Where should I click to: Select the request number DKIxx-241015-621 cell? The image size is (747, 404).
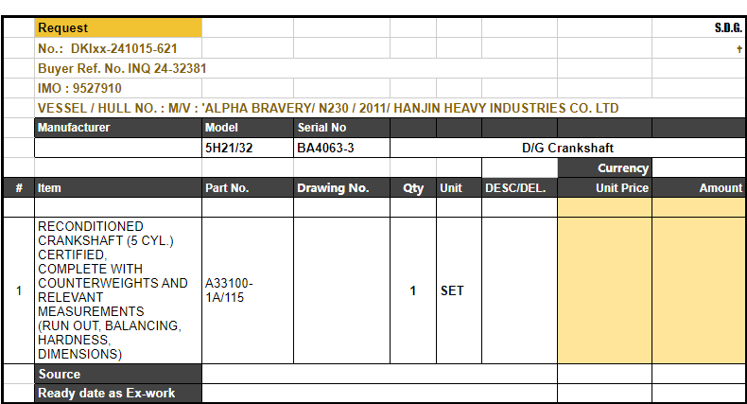click(107, 48)
